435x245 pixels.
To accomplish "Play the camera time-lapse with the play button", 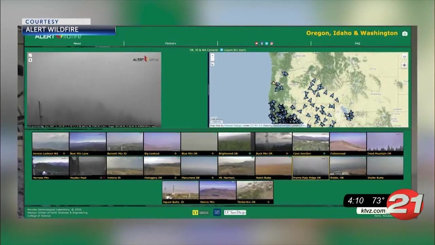I will (30, 60).
